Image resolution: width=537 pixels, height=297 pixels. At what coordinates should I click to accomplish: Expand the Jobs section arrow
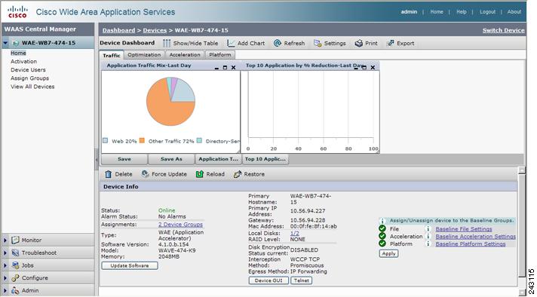5,265
